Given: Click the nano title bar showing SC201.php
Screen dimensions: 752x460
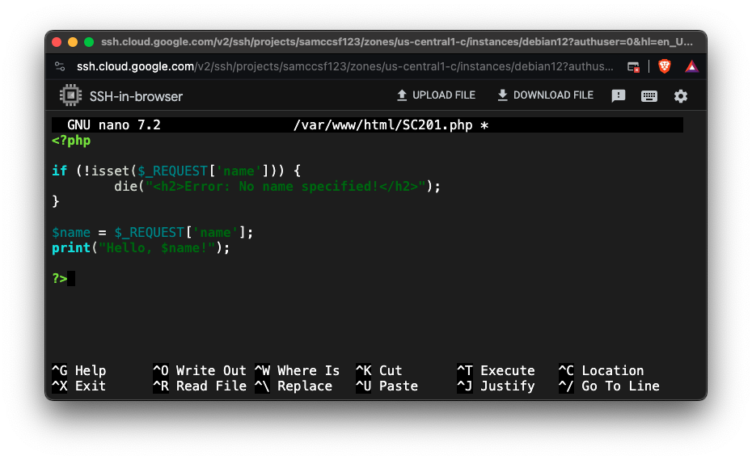Looking at the screenshot, I should click(x=367, y=125).
